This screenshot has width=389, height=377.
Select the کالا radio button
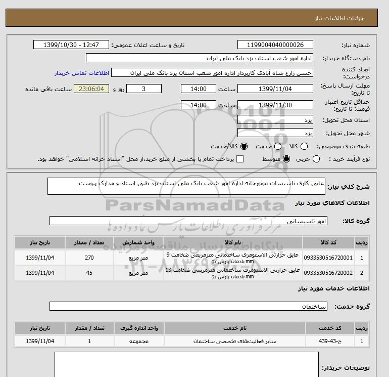304,146
